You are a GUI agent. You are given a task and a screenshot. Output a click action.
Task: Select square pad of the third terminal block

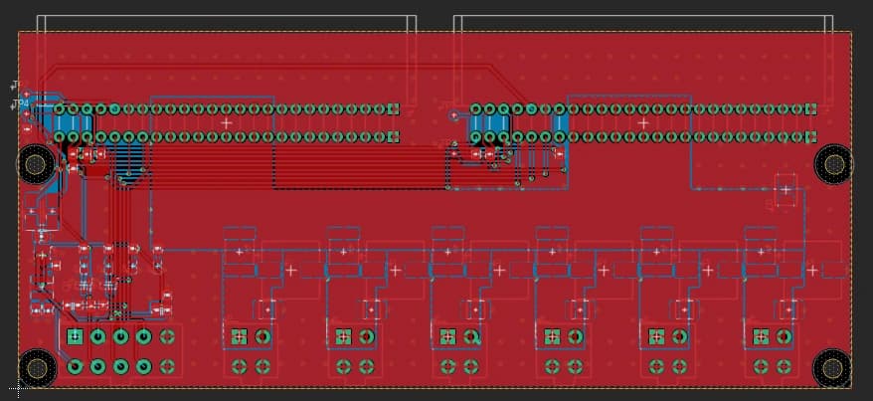pos(447,336)
